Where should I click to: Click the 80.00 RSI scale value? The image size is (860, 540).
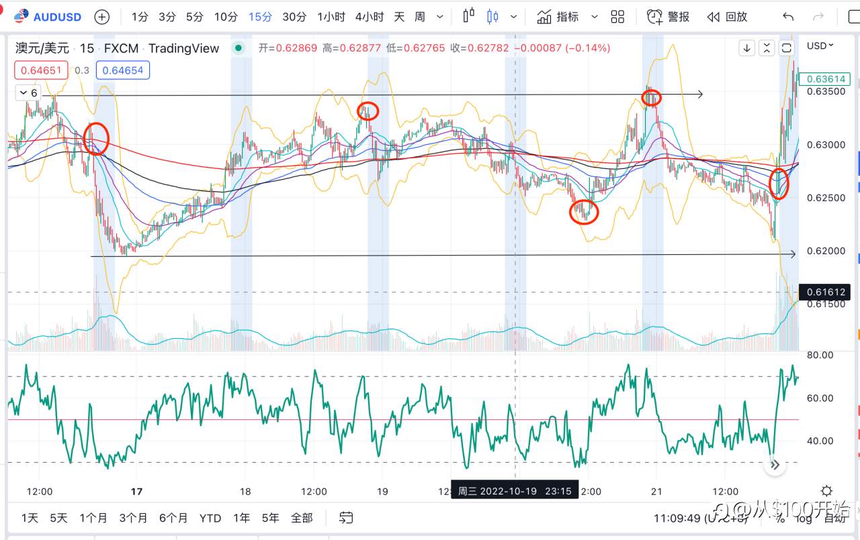click(x=820, y=355)
